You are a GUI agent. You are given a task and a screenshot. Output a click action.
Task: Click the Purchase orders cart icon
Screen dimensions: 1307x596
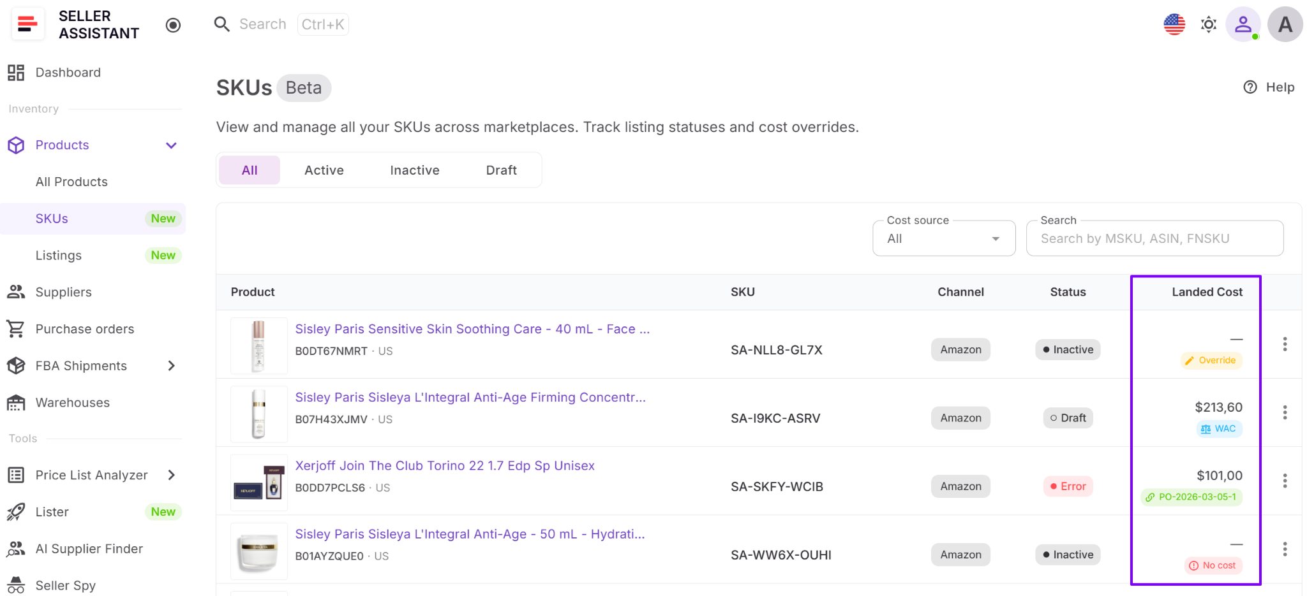(x=16, y=329)
